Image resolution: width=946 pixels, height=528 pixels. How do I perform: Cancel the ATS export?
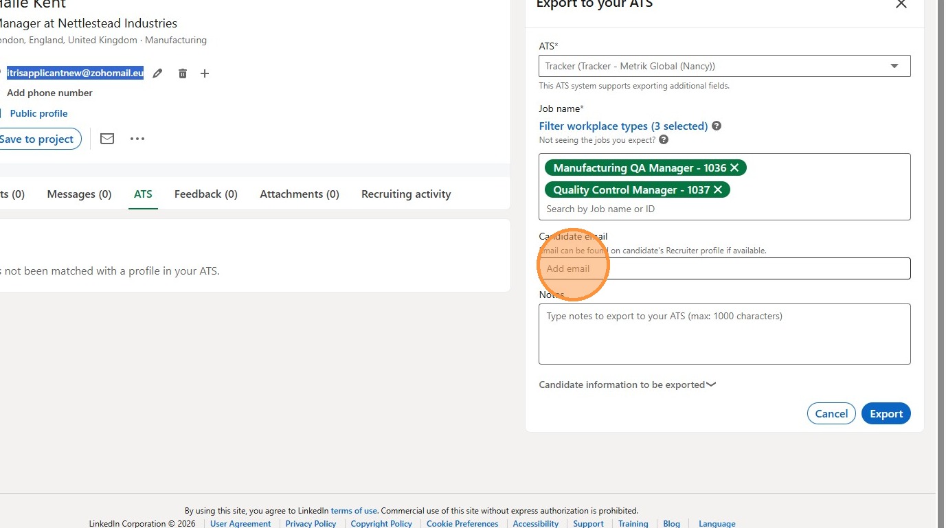pyautogui.click(x=831, y=413)
